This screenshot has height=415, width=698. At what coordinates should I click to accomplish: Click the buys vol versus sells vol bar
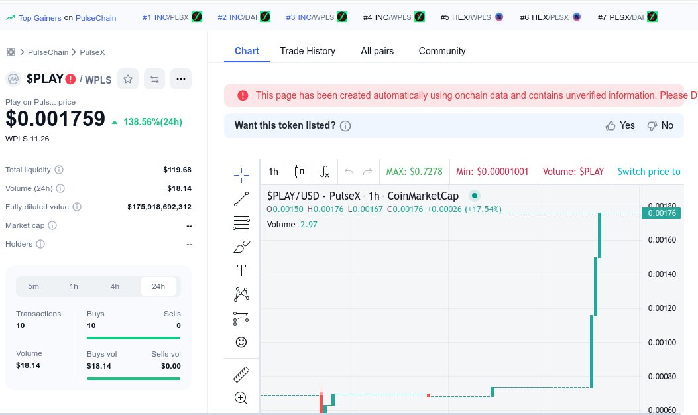133,379
